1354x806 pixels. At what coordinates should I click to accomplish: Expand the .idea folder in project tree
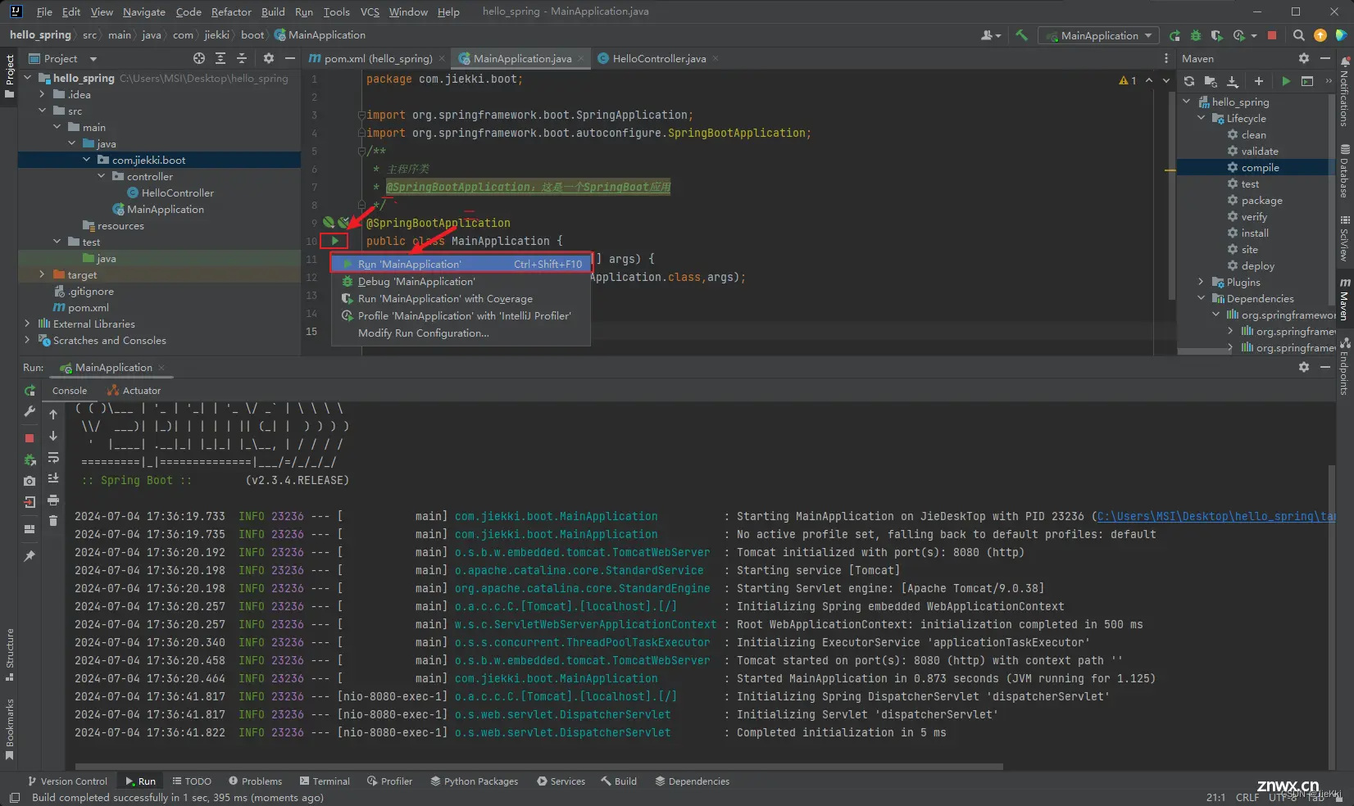[42, 94]
